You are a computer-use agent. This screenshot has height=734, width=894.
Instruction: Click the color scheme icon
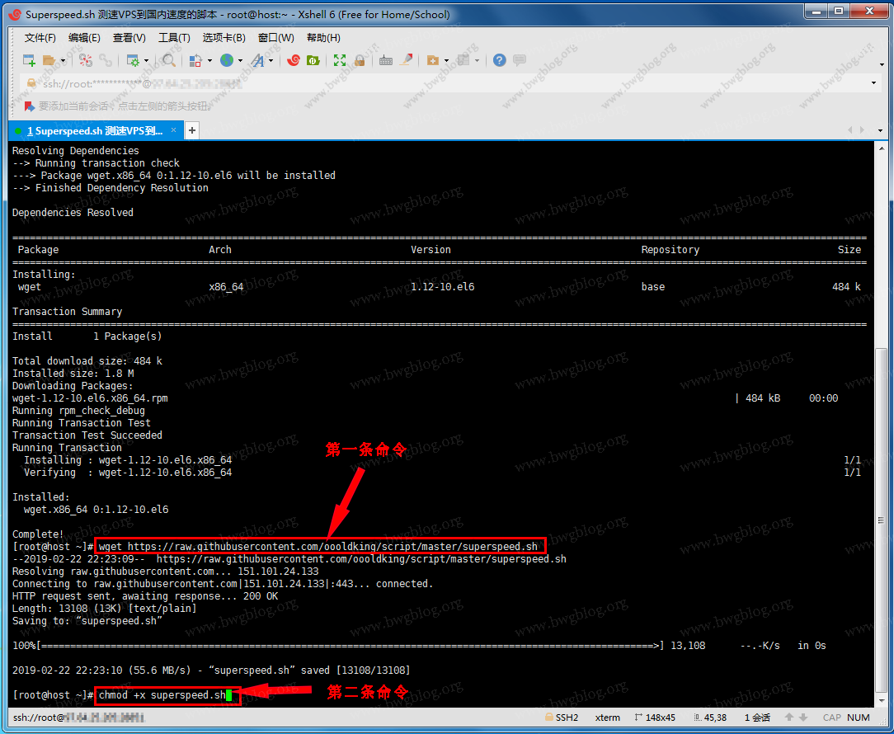point(195,60)
